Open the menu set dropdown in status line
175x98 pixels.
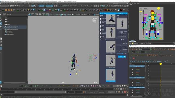click(4, 6)
